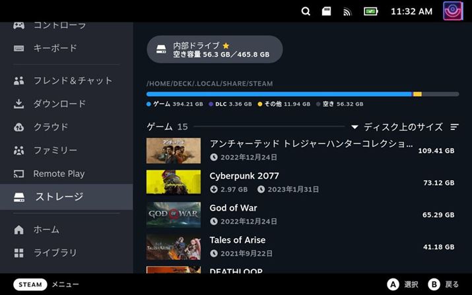Click the 11:32 AM clock
Image resolution: width=472 pixels, height=295 pixels.
(411, 11)
